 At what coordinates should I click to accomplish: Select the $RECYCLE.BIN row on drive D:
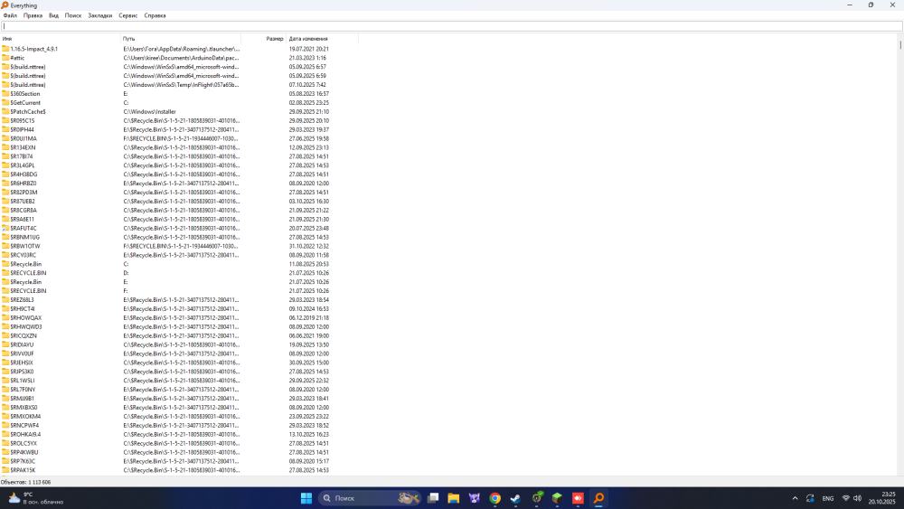pyautogui.click(x=179, y=273)
